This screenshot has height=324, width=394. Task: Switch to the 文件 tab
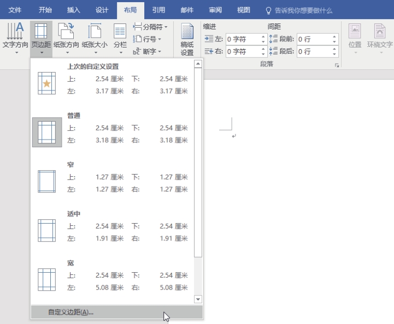[15, 10]
